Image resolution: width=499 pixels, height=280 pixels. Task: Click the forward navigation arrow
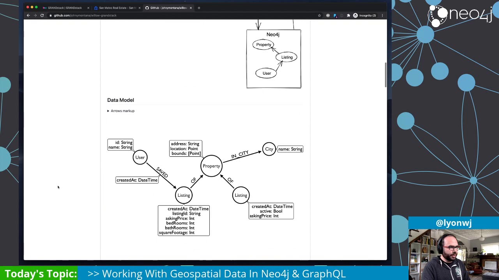pos(35,16)
